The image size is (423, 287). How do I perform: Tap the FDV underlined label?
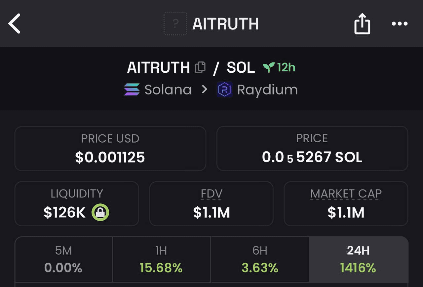pyautogui.click(x=211, y=194)
